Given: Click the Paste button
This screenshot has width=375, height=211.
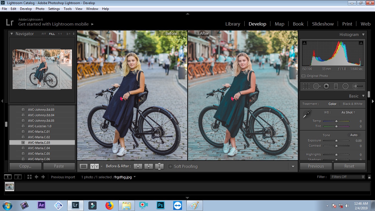Looking at the screenshot, I should [x=59, y=166].
